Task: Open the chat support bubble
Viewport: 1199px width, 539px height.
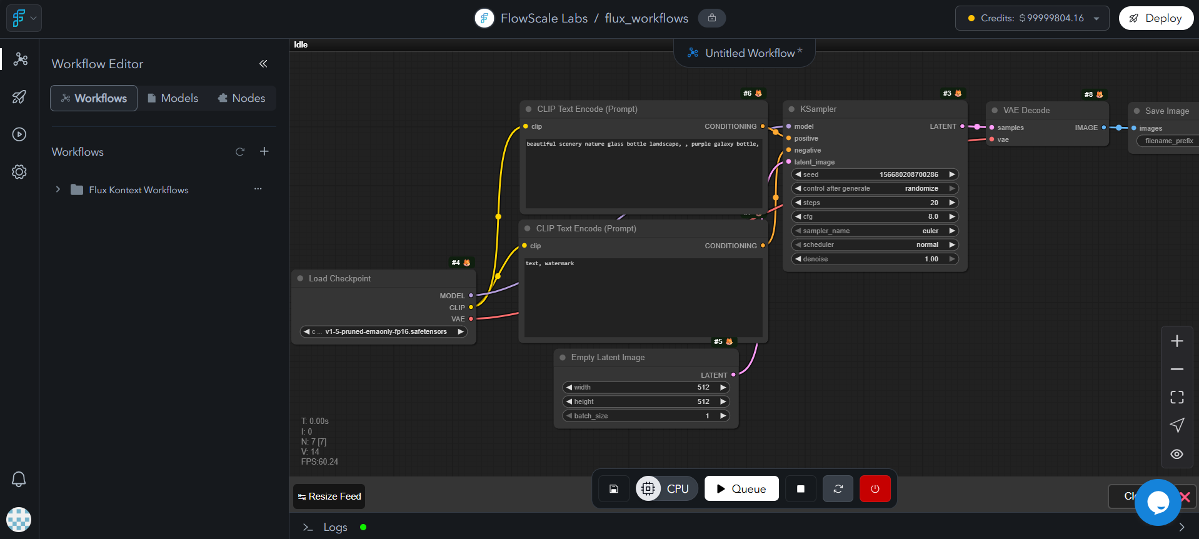Action: point(1158,502)
